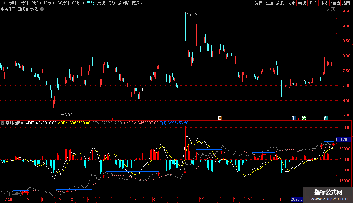Click the 9.45 high price label
Image resolution: width=353 pixels, height=203 pixels.
tap(193, 14)
